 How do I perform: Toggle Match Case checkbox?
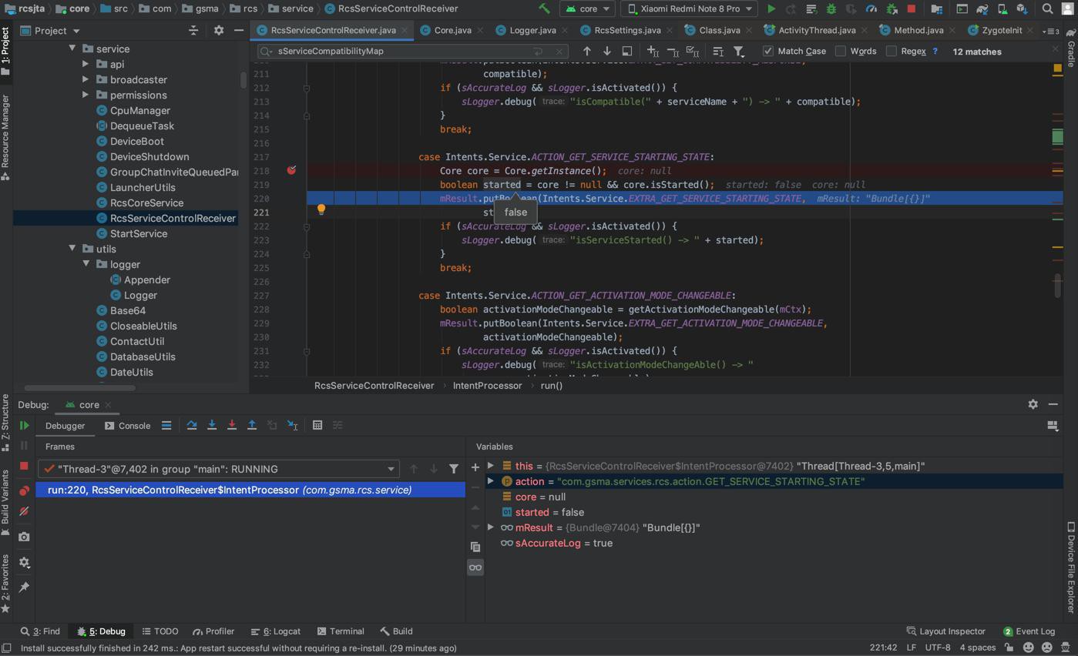click(x=767, y=51)
